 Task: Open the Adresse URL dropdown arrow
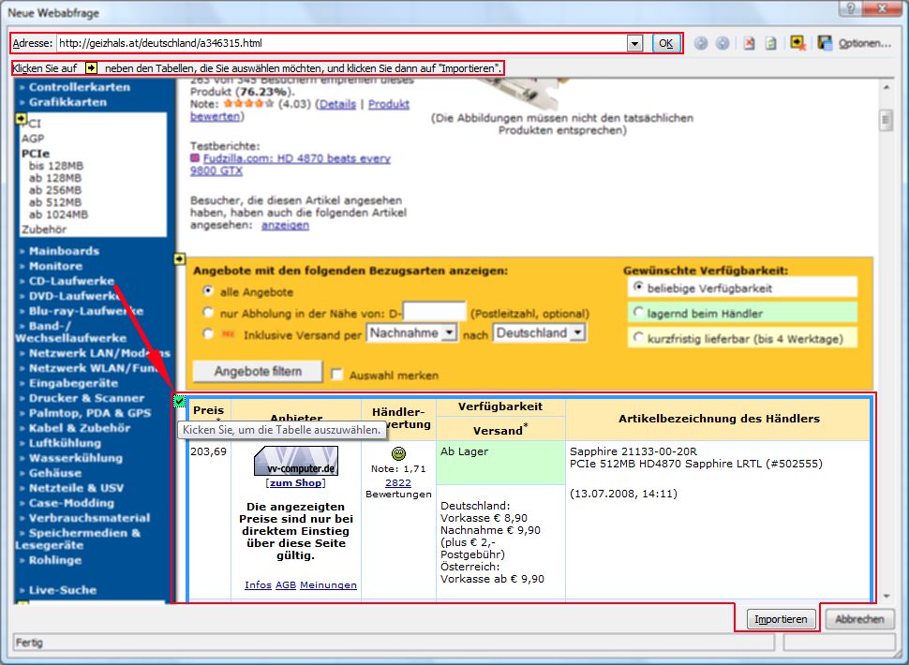point(634,43)
